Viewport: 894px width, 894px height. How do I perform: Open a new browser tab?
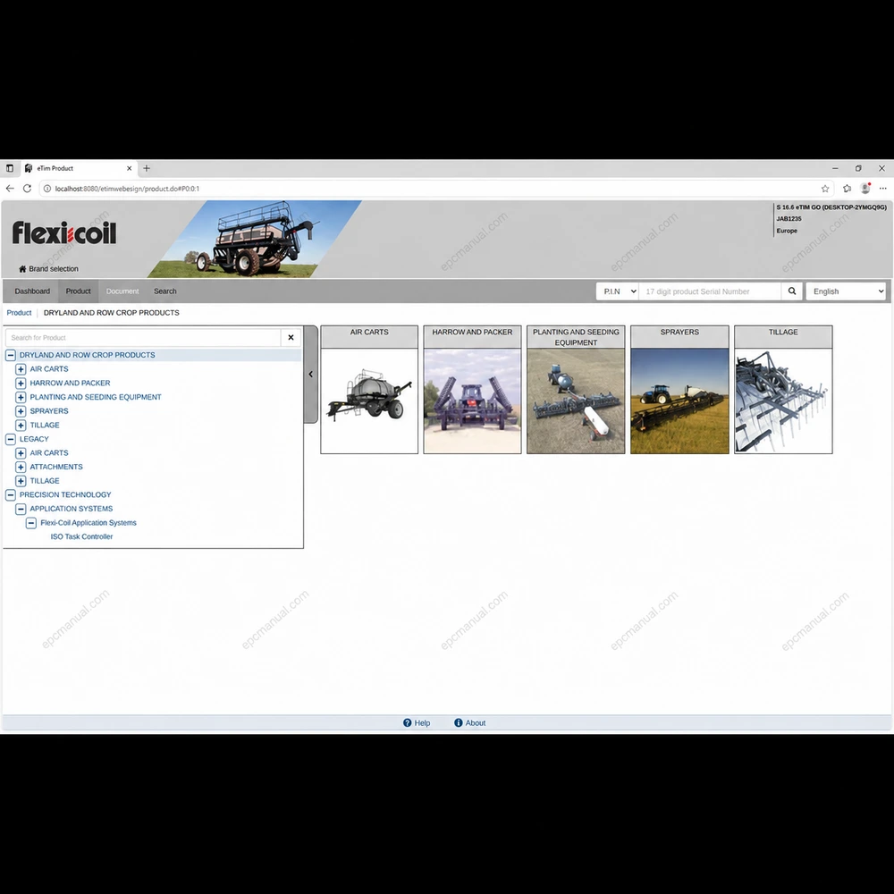click(147, 168)
